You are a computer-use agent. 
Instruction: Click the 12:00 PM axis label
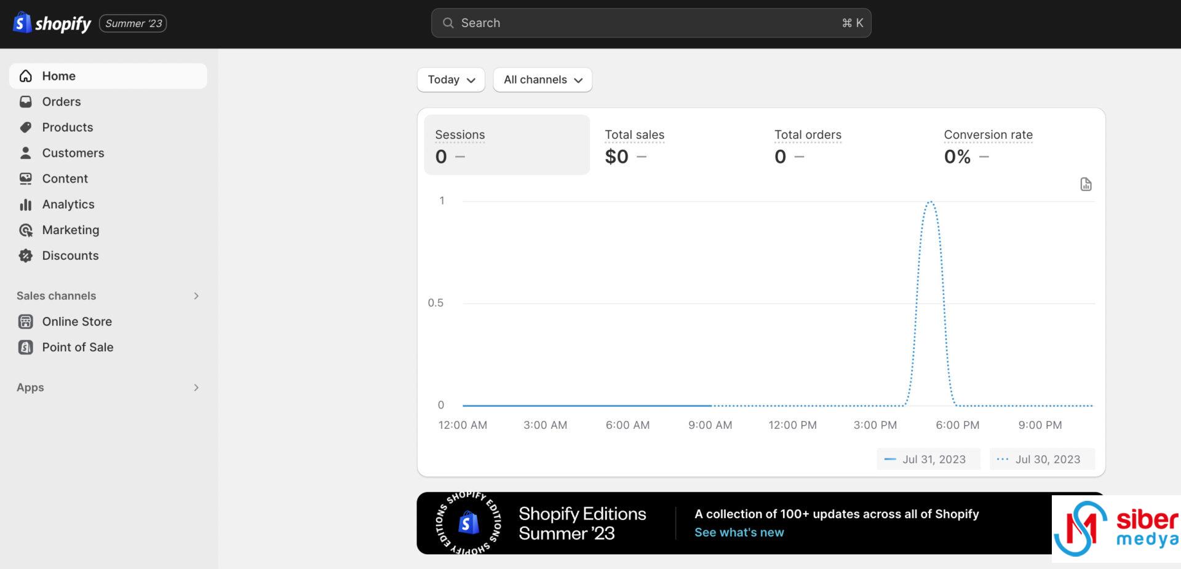point(792,425)
